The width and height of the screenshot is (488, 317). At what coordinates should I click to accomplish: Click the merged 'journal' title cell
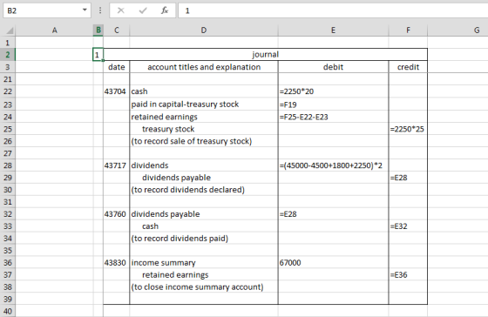point(265,55)
